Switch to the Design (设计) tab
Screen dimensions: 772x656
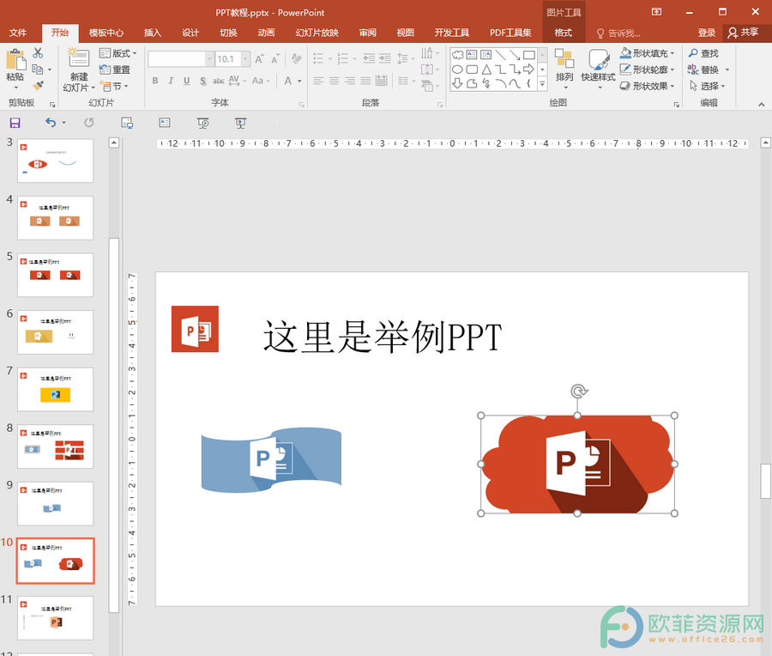pyautogui.click(x=190, y=33)
